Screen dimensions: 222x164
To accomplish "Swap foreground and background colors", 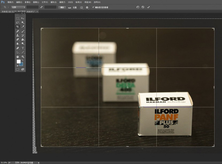I will click(x=22, y=60).
